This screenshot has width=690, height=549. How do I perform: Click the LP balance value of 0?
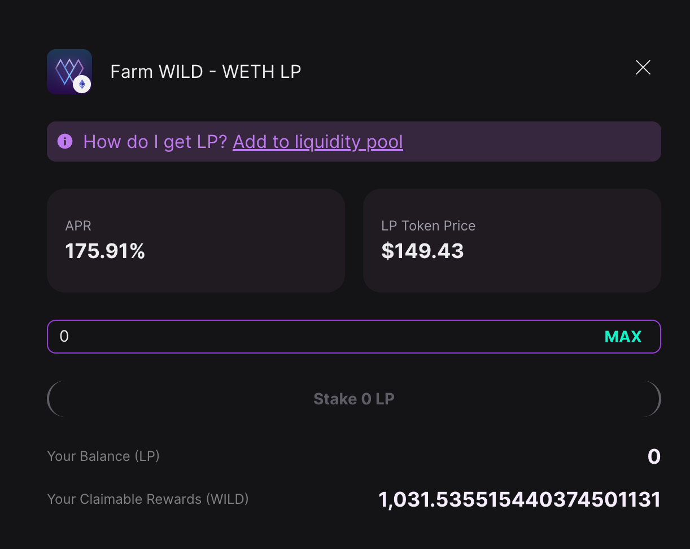click(x=654, y=456)
